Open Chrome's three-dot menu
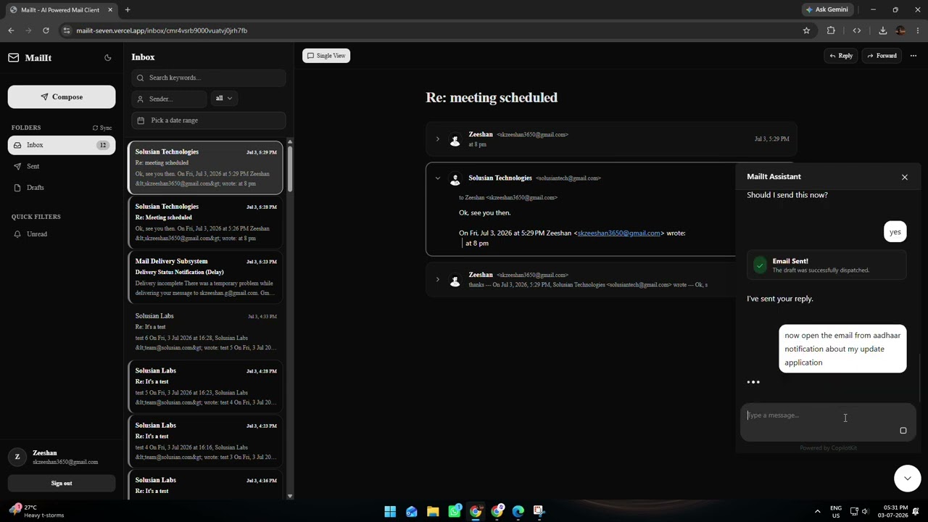The width and height of the screenshot is (928, 522). pyautogui.click(x=918, y=30)
